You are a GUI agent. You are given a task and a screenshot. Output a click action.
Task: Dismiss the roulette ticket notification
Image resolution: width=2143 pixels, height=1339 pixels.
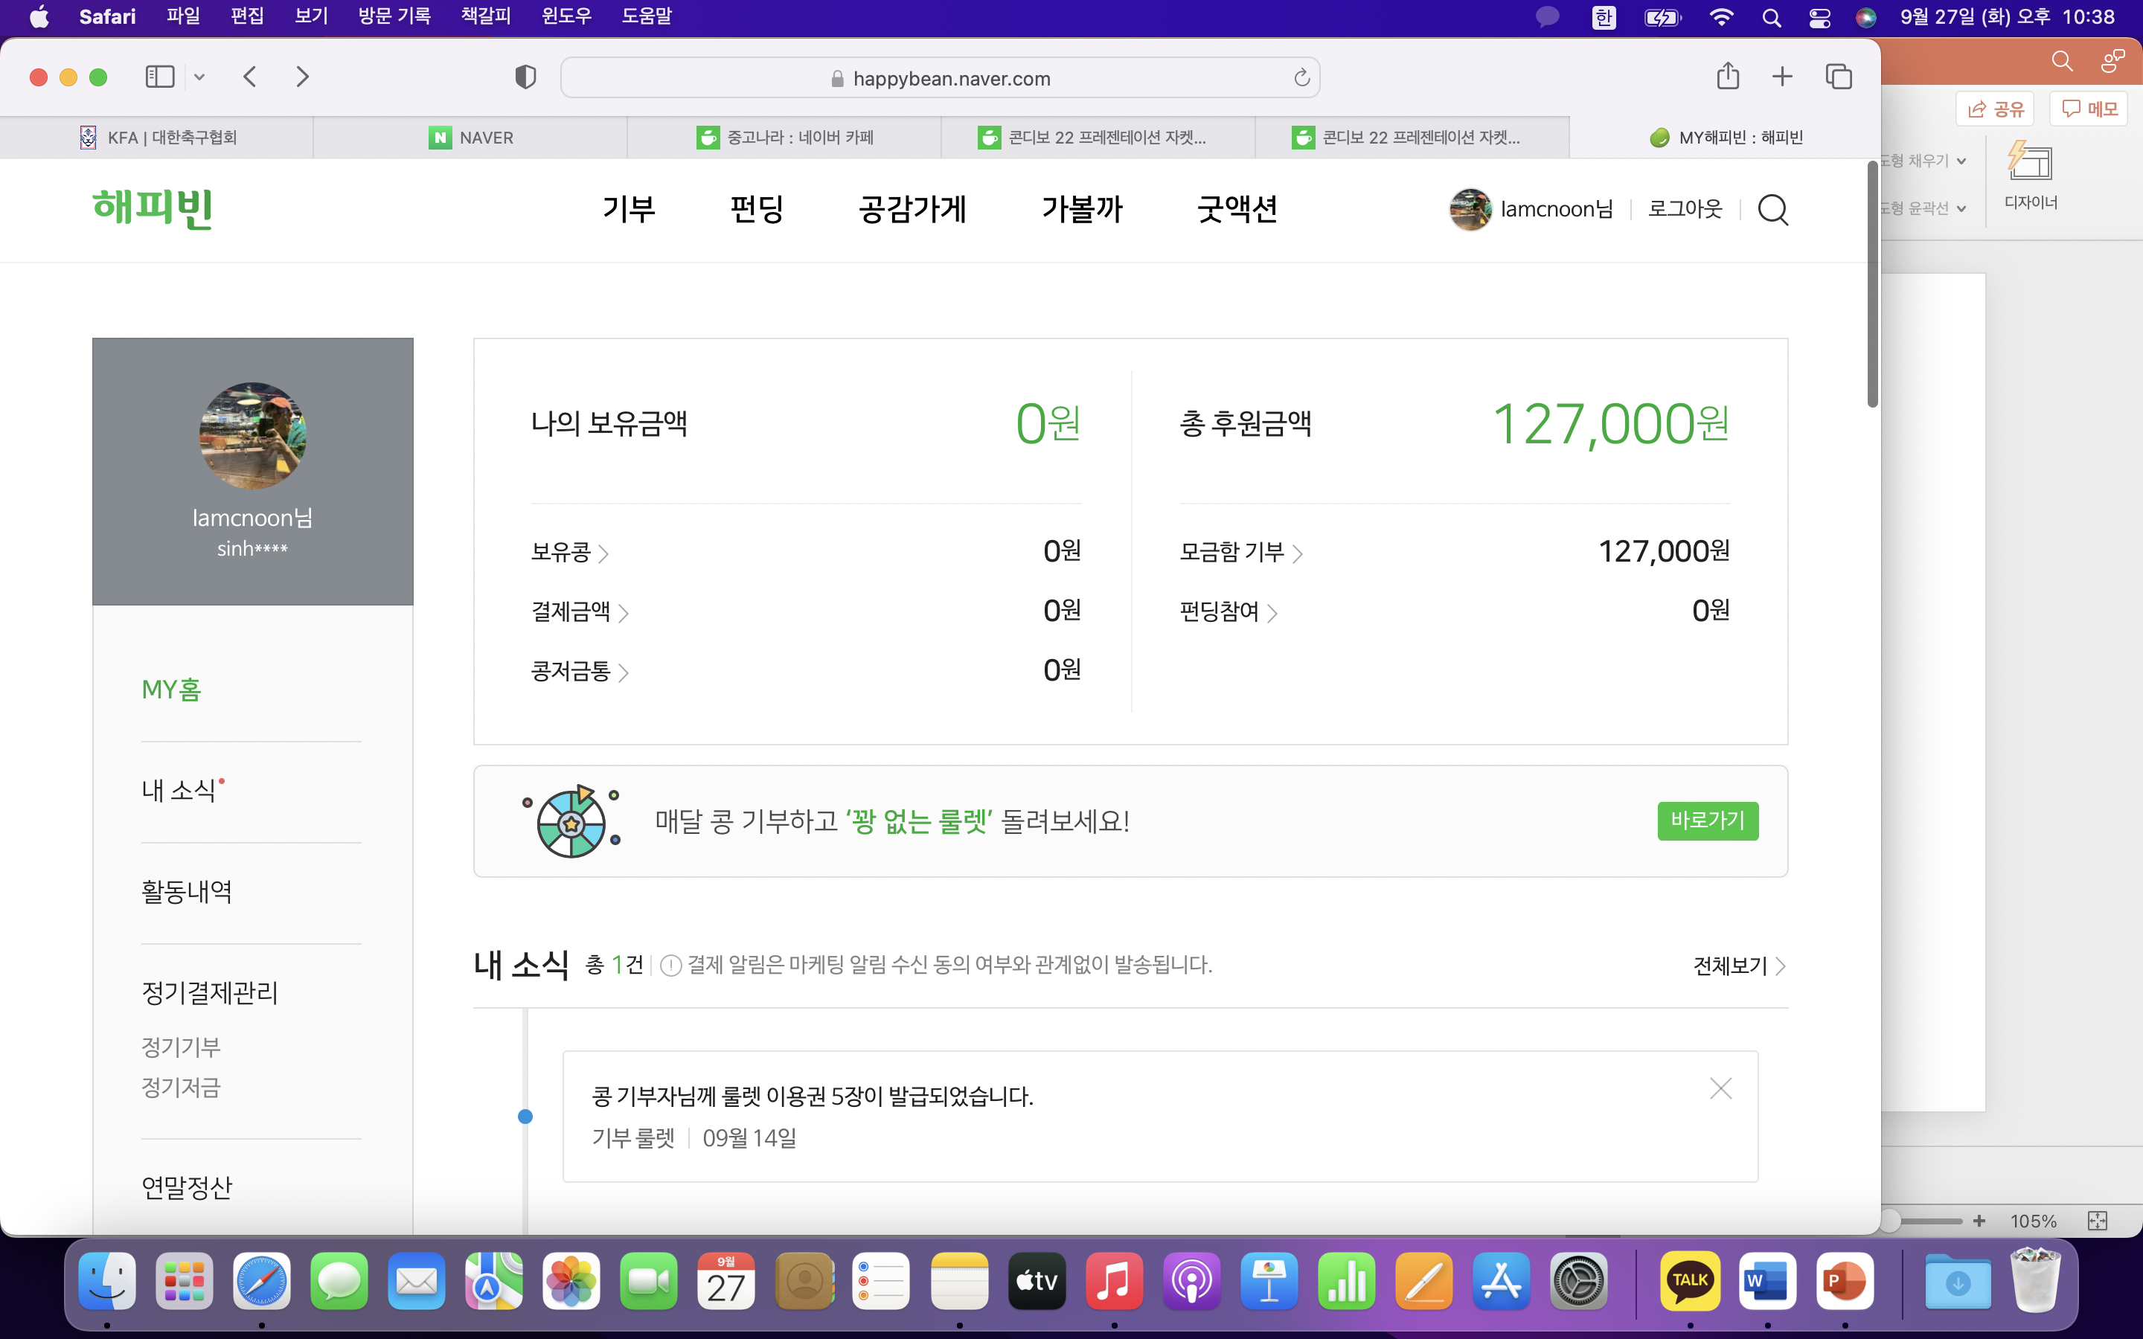[1720, 1088]
